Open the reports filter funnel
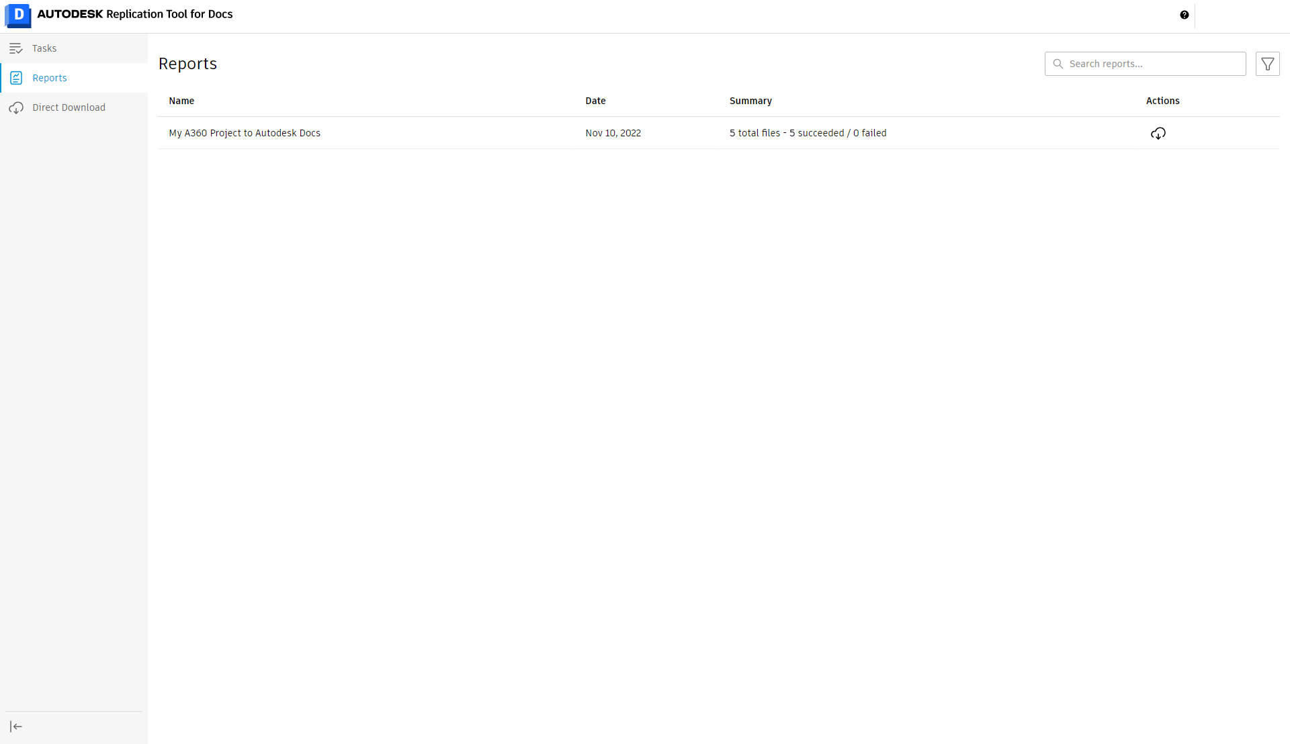The height and width of the screenshot is (744, 1290). 1267,64
